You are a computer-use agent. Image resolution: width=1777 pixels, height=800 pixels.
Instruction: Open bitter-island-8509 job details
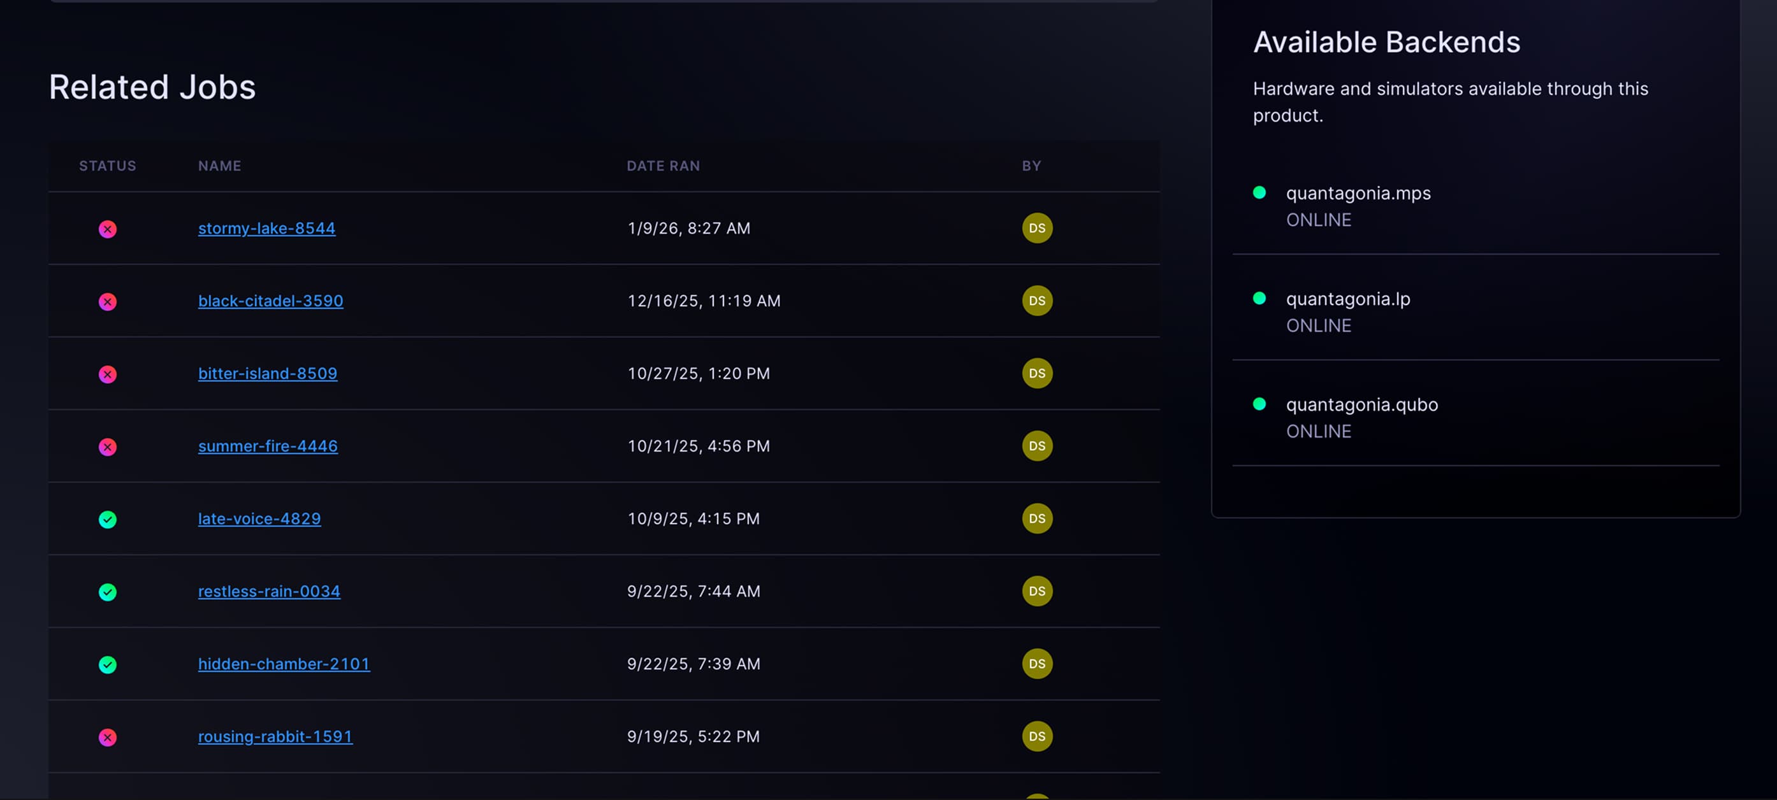click(268, 373)
